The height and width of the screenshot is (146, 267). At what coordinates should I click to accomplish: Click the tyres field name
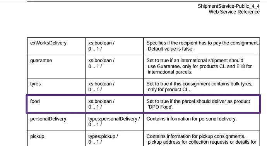(x=36, y=84)
